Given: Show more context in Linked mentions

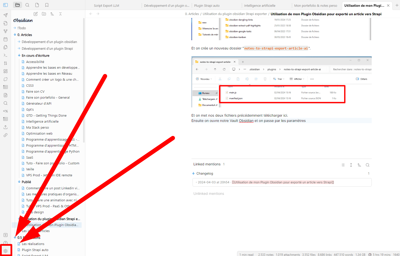Looking at the screenshot, I should click(x=351, y=165).
